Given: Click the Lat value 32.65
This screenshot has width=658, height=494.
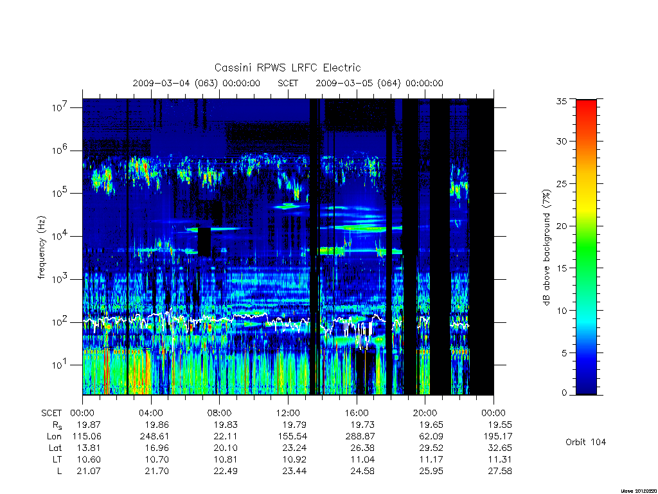Looking at the screenshot, I should (499, 448).
